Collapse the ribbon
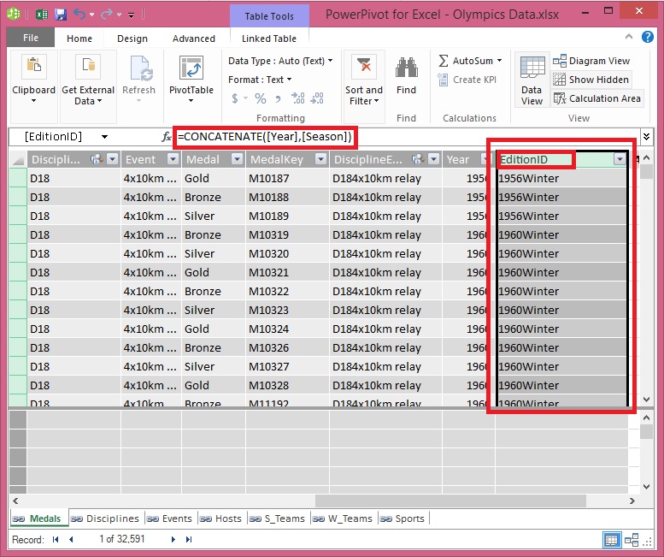Image resolution: width=664 pixels, height=557 pixels. [x=629, y=37]
